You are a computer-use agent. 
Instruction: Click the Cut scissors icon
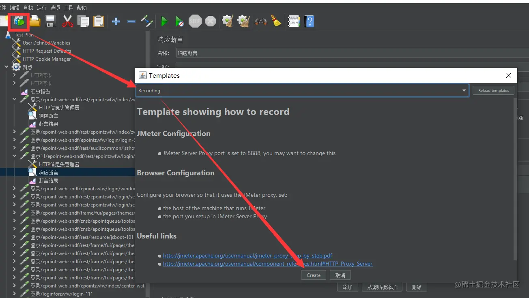click(x=68, y=21)
